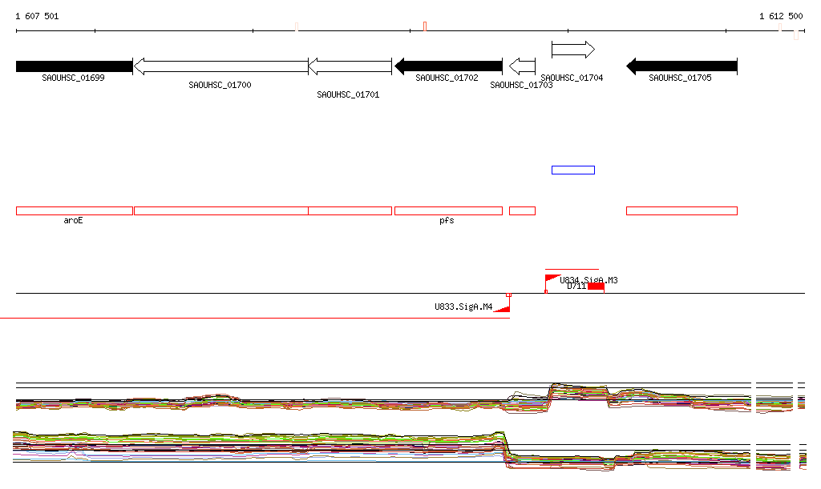Click the aroE gene name text
Screen dimensions: 821x489
73,220
